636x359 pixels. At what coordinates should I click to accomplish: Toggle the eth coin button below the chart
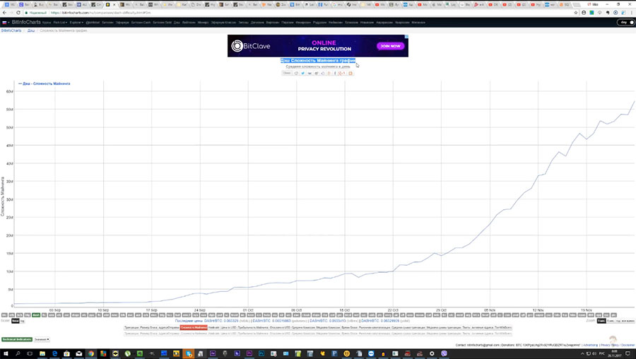pos(12,314)
